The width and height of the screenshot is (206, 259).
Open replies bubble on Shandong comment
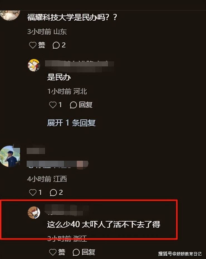pos(59,45)
